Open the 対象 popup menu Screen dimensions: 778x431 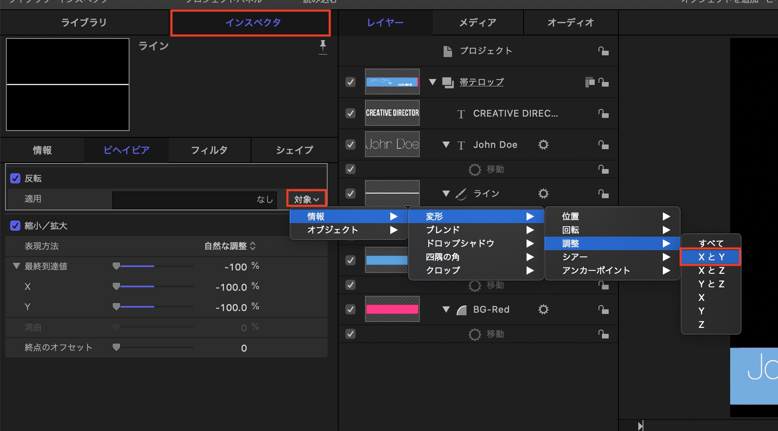[x=306, y=199]
